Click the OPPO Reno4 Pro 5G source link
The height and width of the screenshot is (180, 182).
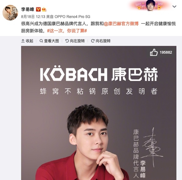[x=72, y=17]
